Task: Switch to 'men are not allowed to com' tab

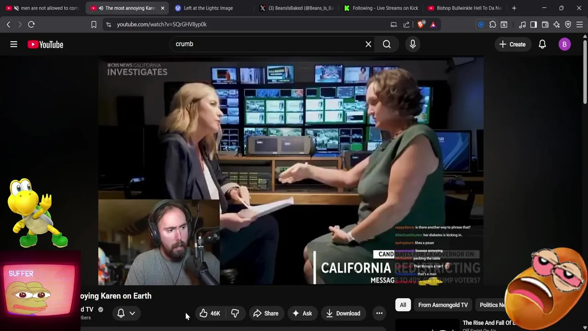Action: click(42, 8)
